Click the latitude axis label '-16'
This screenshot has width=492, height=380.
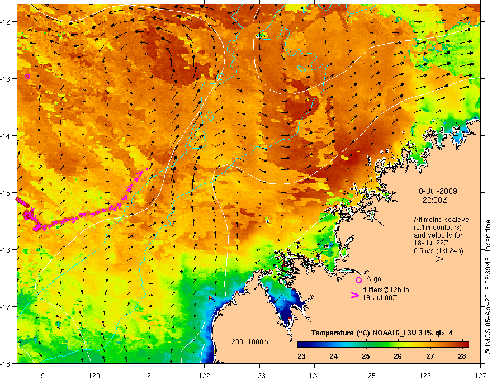[x=6, y=250]
